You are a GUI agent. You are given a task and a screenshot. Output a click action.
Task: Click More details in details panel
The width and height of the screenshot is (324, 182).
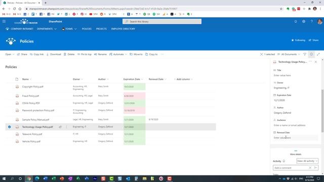pos(296,154)
